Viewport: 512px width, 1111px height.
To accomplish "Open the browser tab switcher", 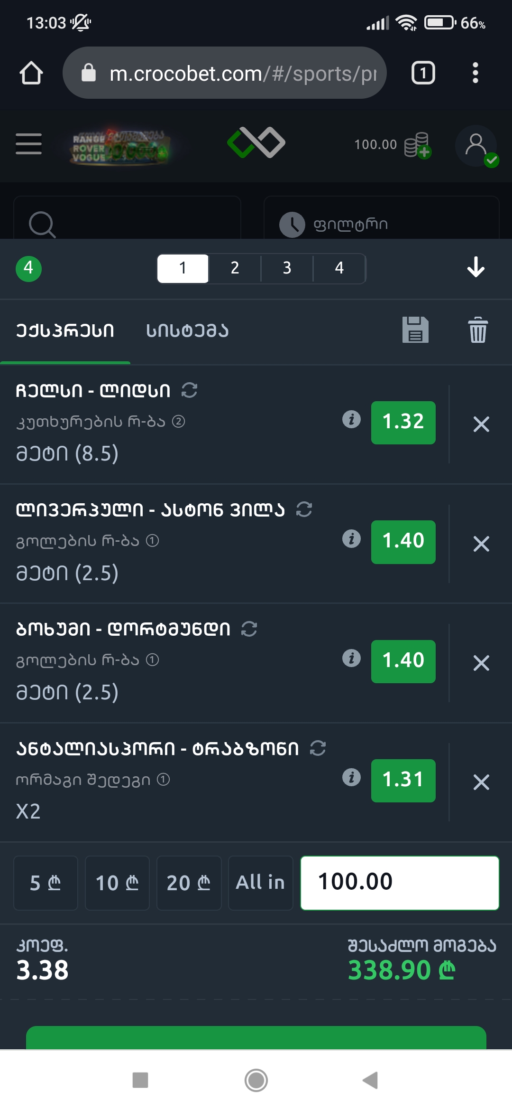I will pyautogui.click(x=423, y=73).
